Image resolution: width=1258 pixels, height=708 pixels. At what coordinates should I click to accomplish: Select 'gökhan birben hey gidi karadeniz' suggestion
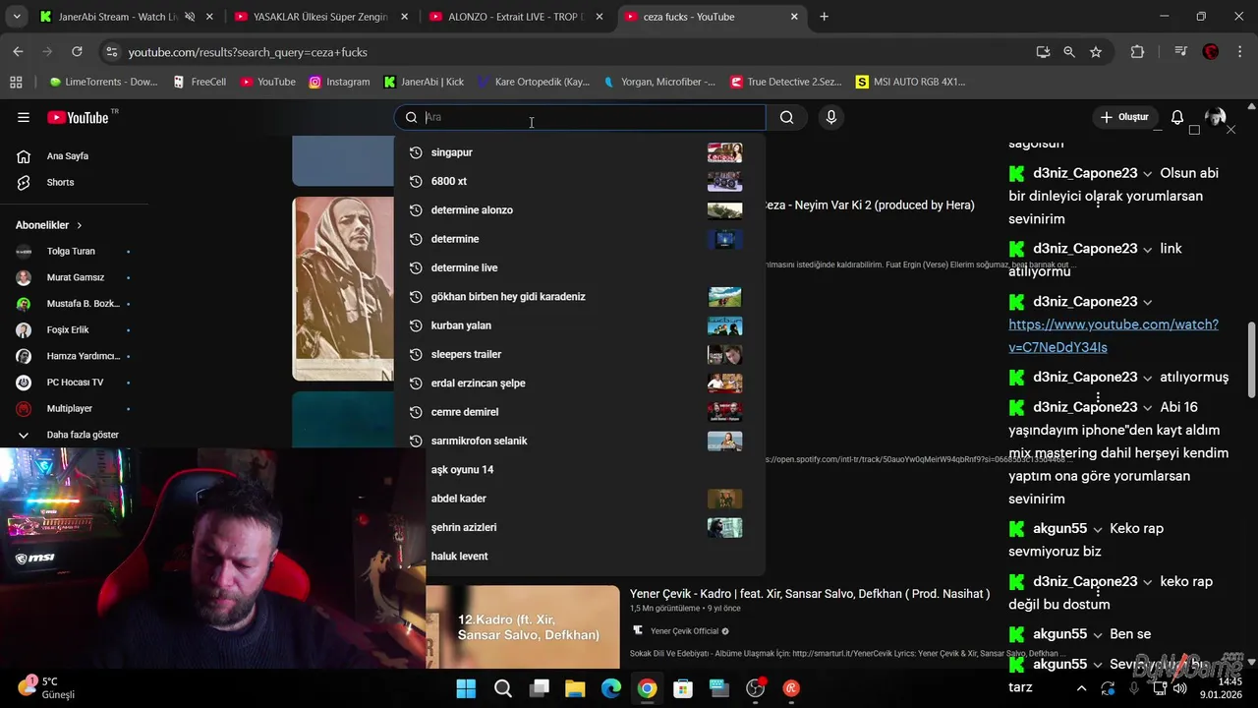[578, 296]
